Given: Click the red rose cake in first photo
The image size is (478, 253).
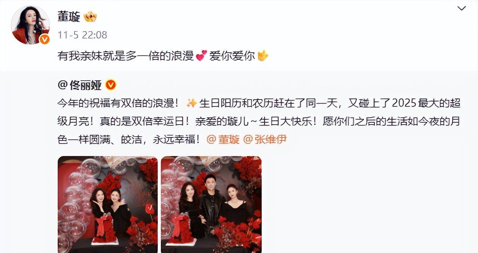Looking at the screenshot, I should pyautogui.click(x=104, y=228).
